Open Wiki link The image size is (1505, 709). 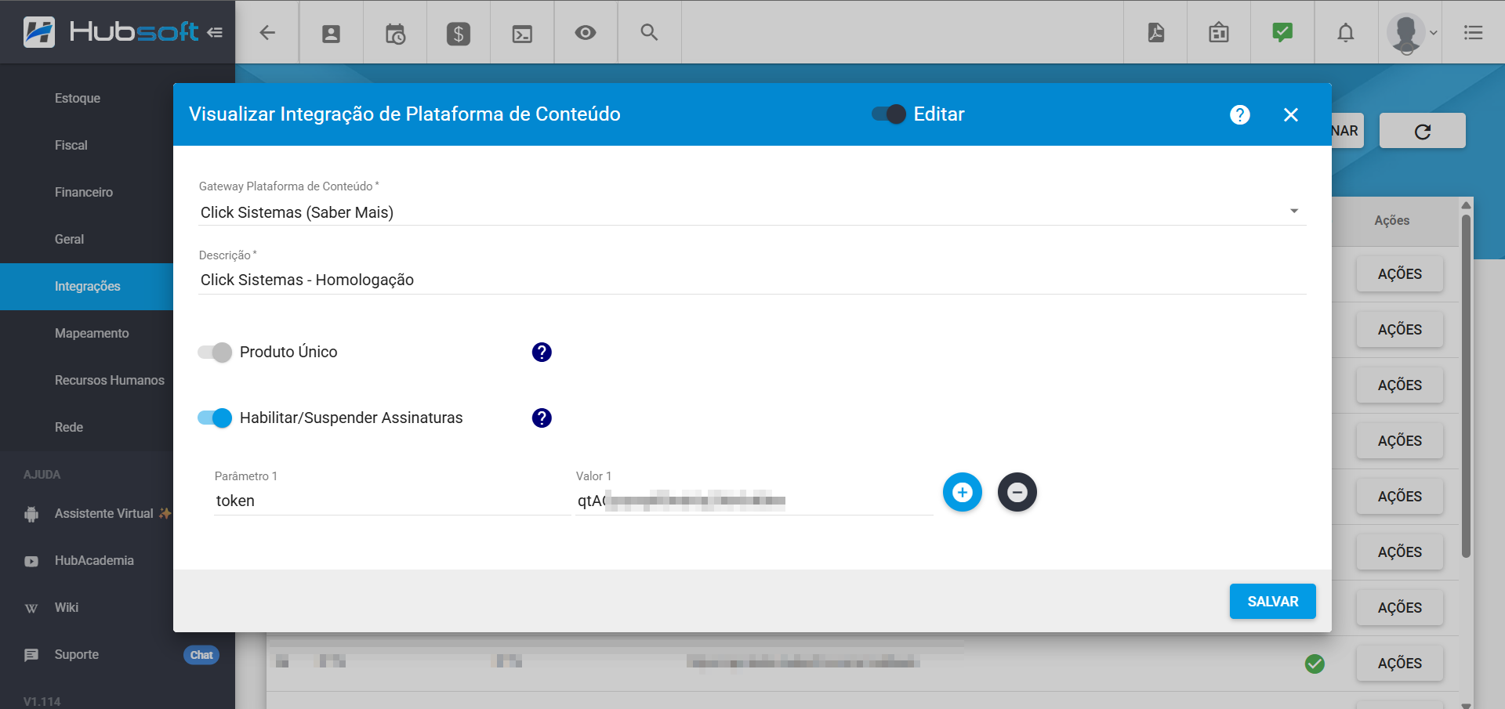pyautogui.click(x=67, y=607)
